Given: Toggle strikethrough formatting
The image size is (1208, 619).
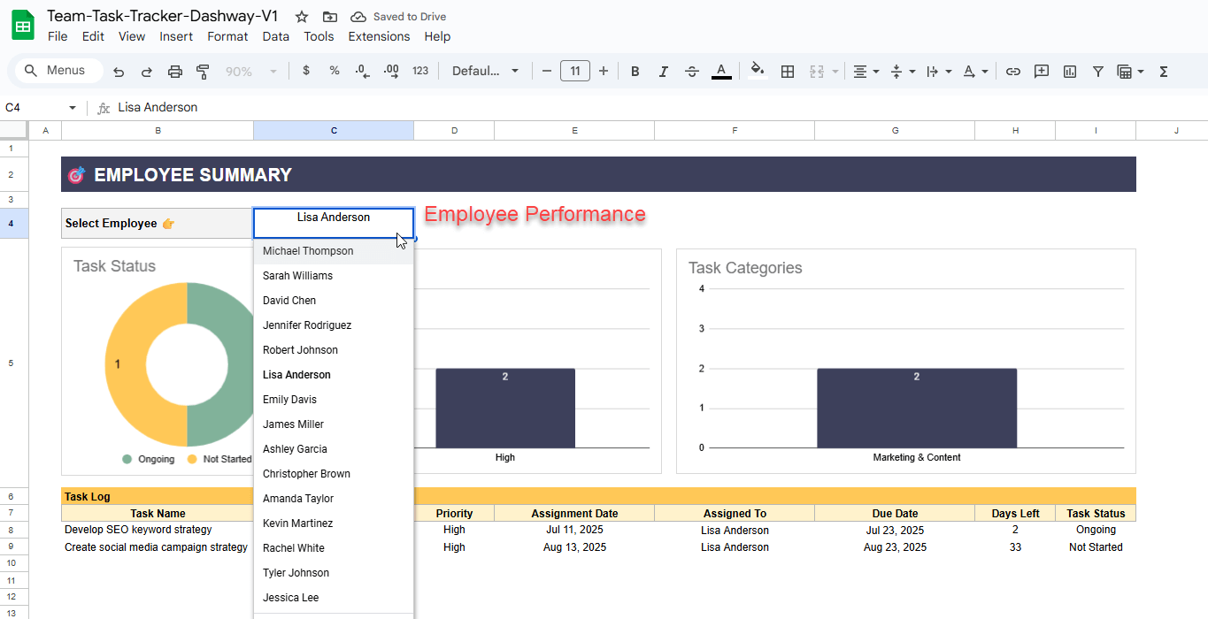Looking at the screenshot, I should pos(691,71).
